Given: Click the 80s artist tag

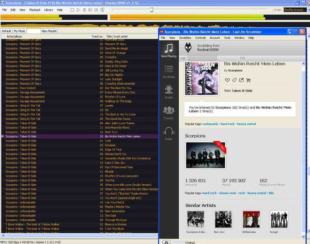Looking at the screenshot, I should [x=271, y=193].
